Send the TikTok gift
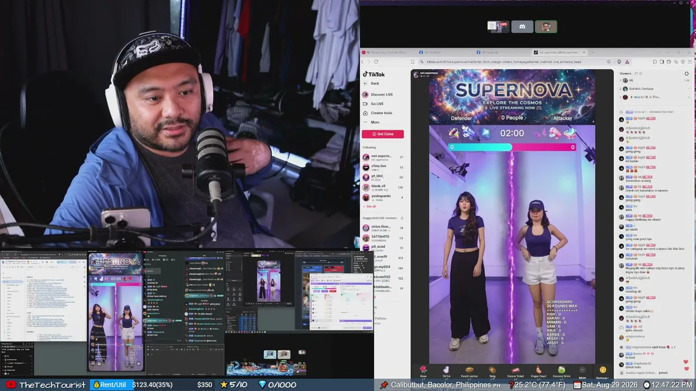This screenshot has height=391, width=696. click(x=446, y=371)
